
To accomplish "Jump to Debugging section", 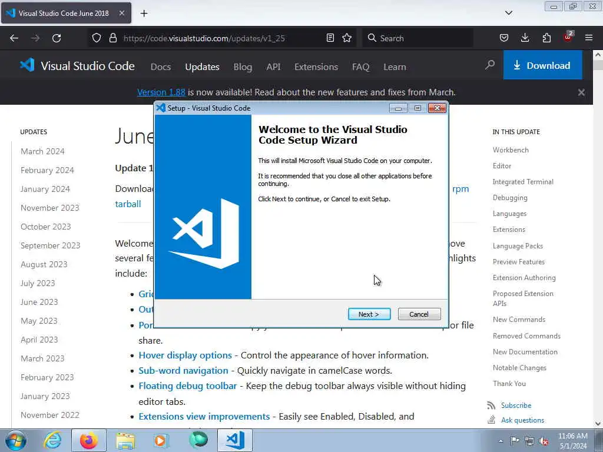I will 510,198.
